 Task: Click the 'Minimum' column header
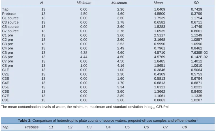point(84,3)
